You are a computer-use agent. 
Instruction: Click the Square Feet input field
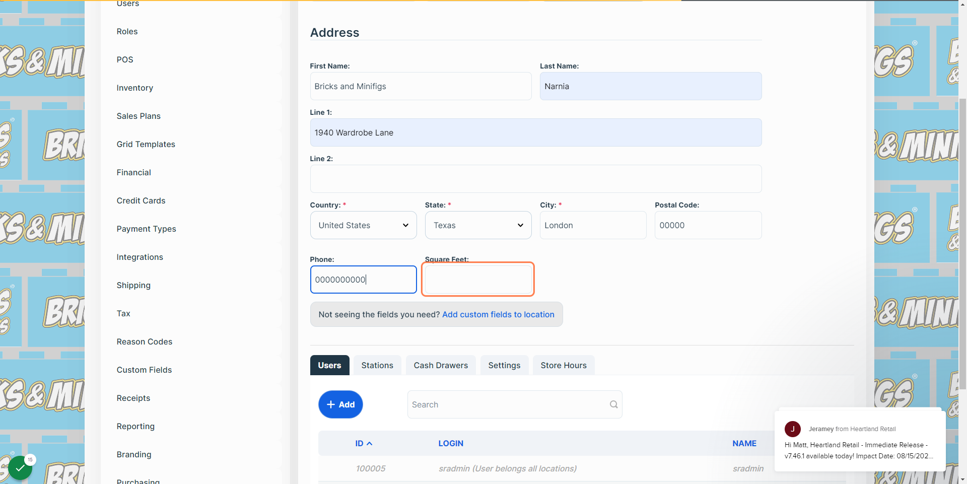click(478, 280)
